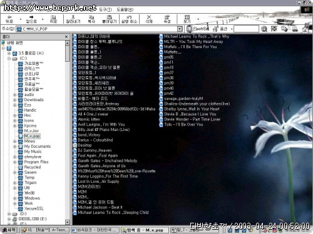Switch to the 탐색 중 - M_v_pop taskbar button
This screenshot has height=234, width=313.
click(145, 230)
